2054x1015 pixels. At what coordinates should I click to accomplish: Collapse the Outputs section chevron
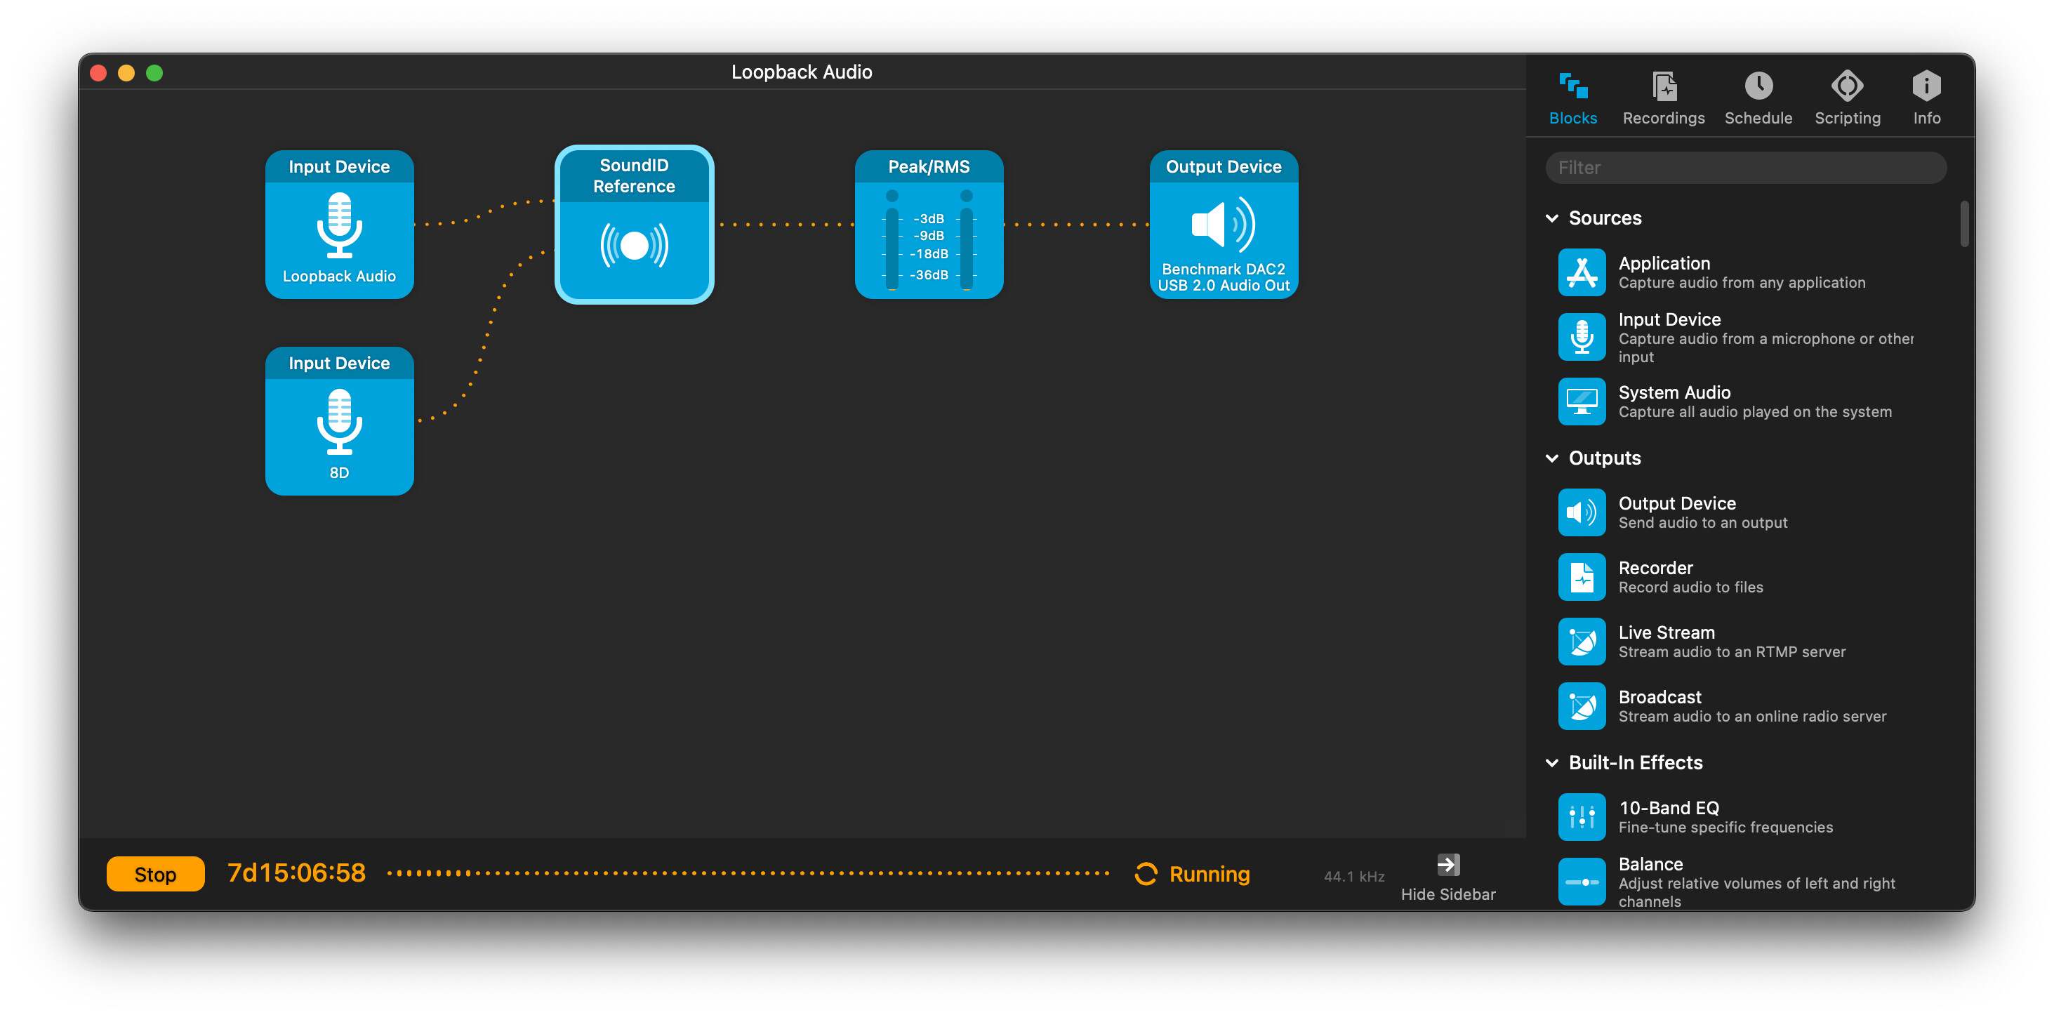click(1551, 458)
